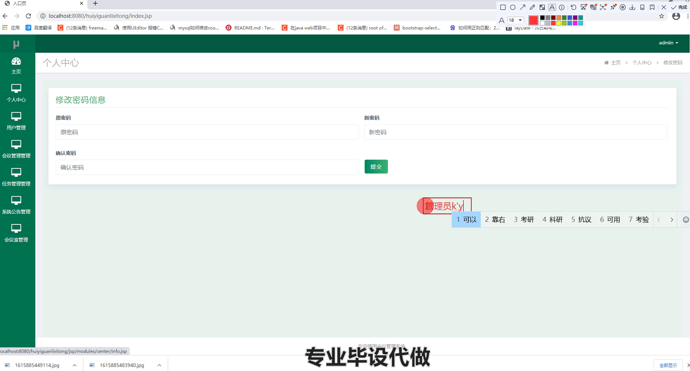
Task: Open 任务管理管理 in the sidebar
Action: click(16, 177)
